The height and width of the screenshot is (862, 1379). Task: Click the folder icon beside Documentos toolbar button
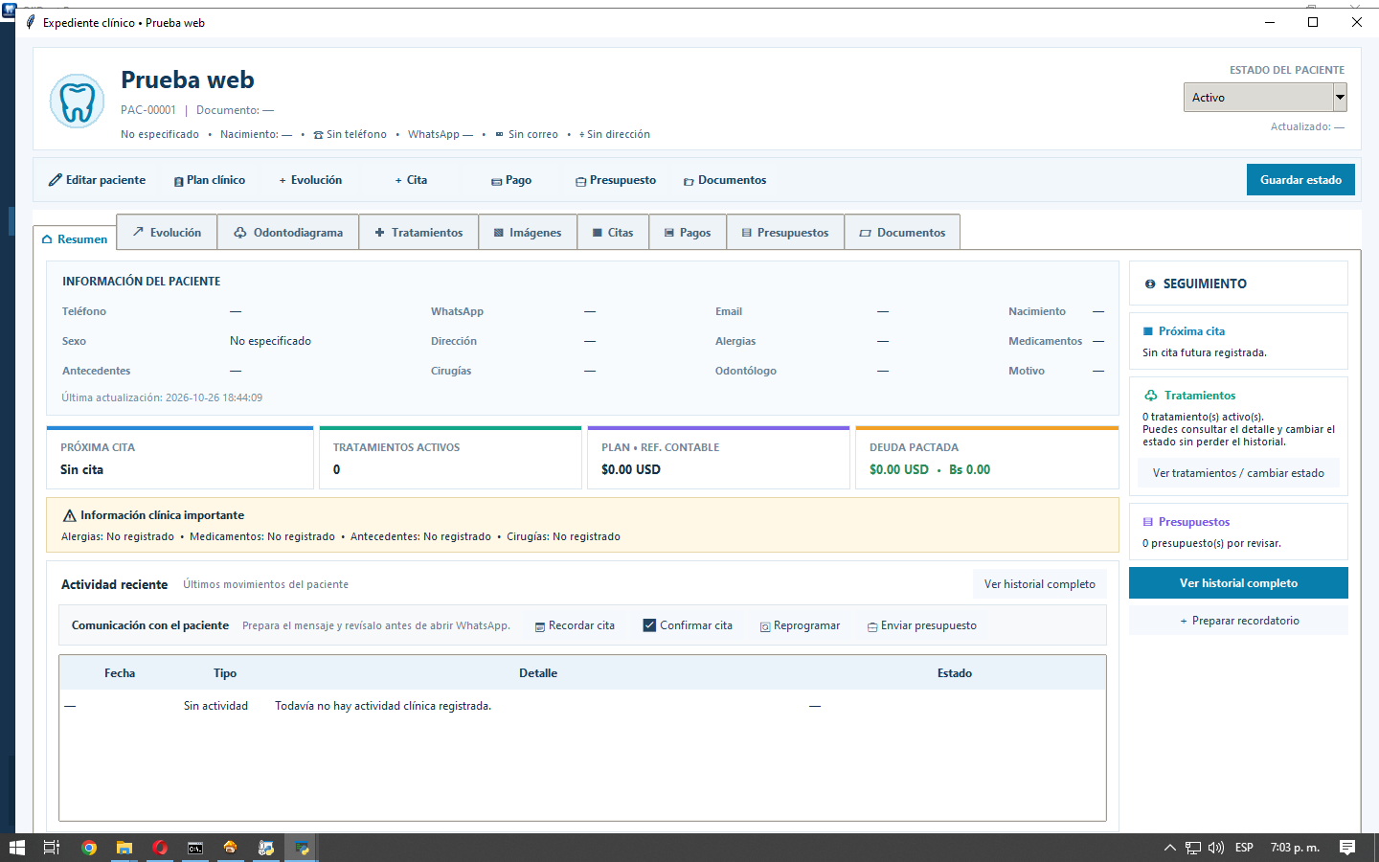tap(689, 181)
